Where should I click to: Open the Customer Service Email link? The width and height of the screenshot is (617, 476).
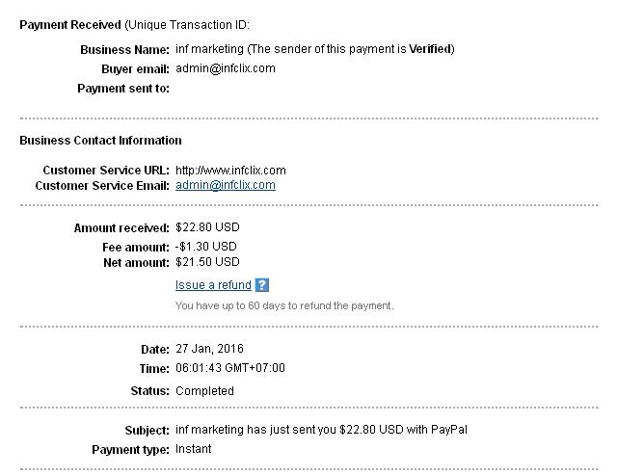tap(225, 185)
